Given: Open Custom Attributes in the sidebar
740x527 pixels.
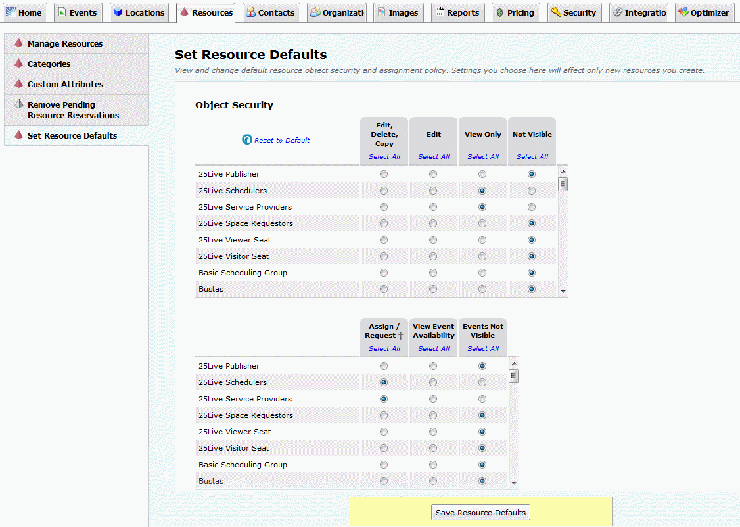Looking at the screenshot, I should (65, 84).
